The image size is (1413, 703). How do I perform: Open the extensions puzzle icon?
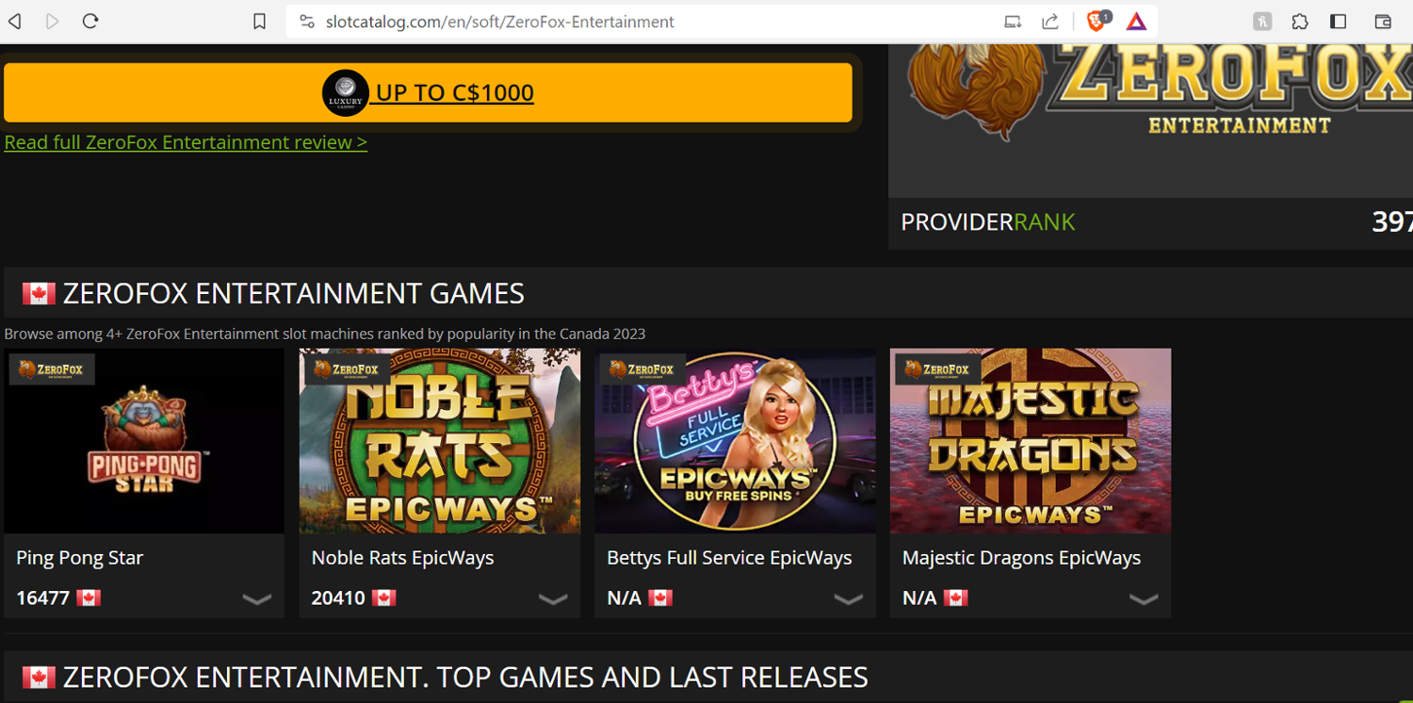1300,22
